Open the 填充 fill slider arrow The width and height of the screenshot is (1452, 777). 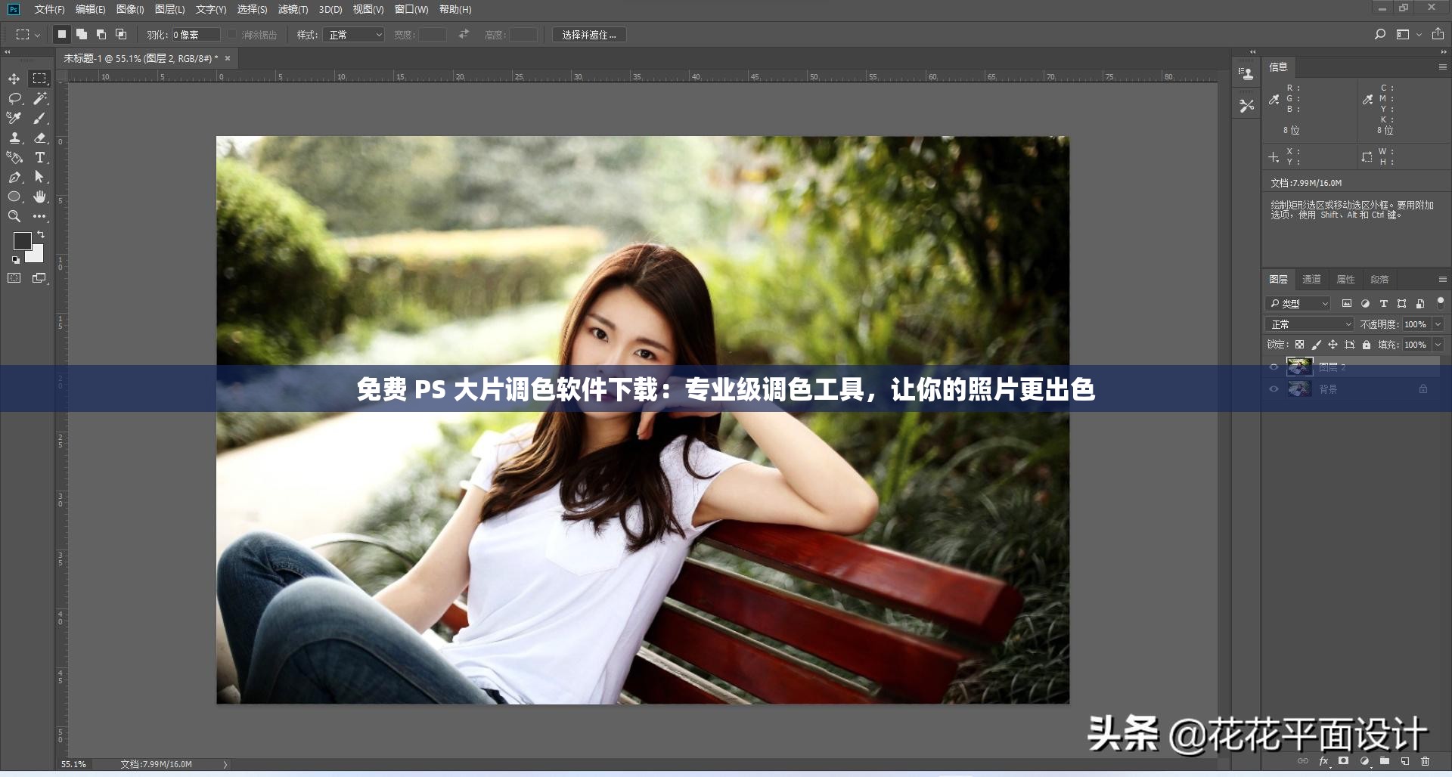pyautogui.click(x=1438, y=345)
